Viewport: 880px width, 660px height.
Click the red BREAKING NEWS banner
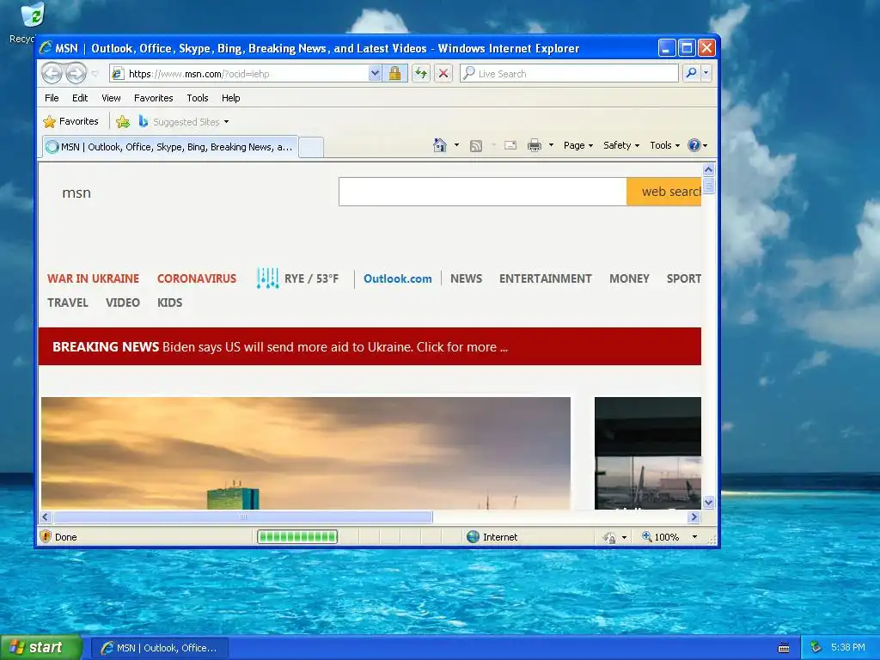tap(370, 346)
